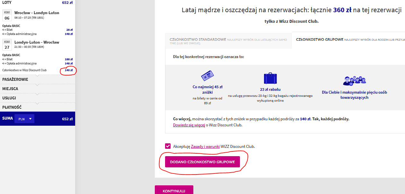The width and height of the screenshot is (405, 194).
Task: Expand the MIEJSCA section
Action: click(38, 89)
